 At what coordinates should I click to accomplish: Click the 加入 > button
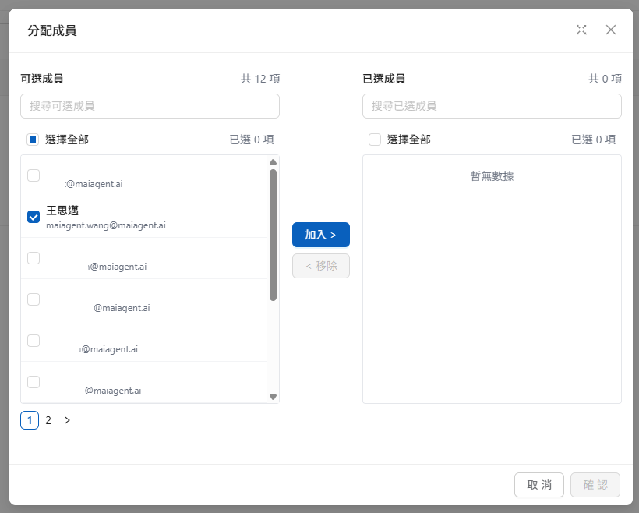click(320, 235)
